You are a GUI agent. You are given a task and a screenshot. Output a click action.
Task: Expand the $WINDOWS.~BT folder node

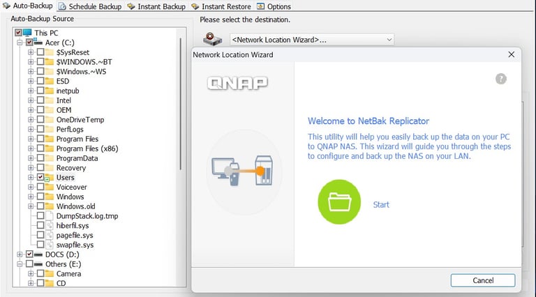[x=31, y=62]
